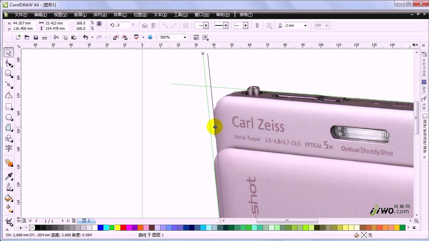Pick the red palette swatch
The height and width of the screenshot is (241, 429).
(123, 228)
